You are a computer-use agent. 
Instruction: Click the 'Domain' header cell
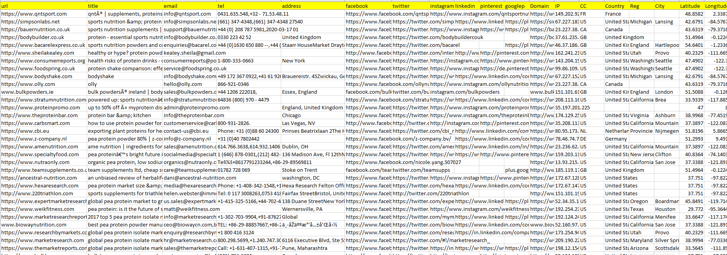coord(542,6)
